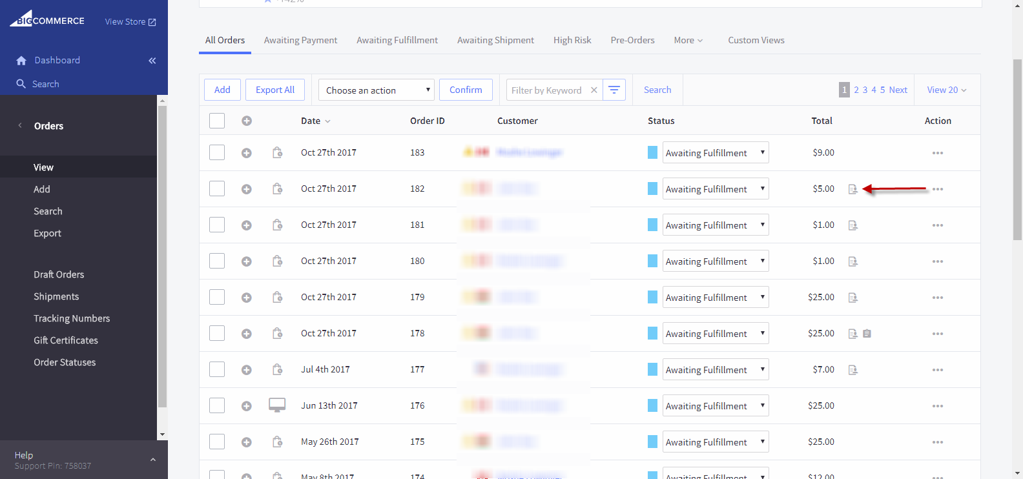Open the Custom Views tab

[756, 40]
